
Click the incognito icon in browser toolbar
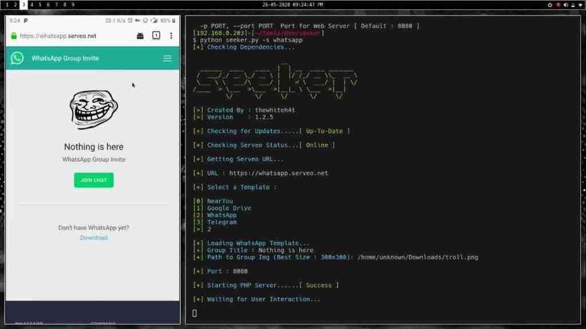[x=140, y=36]
